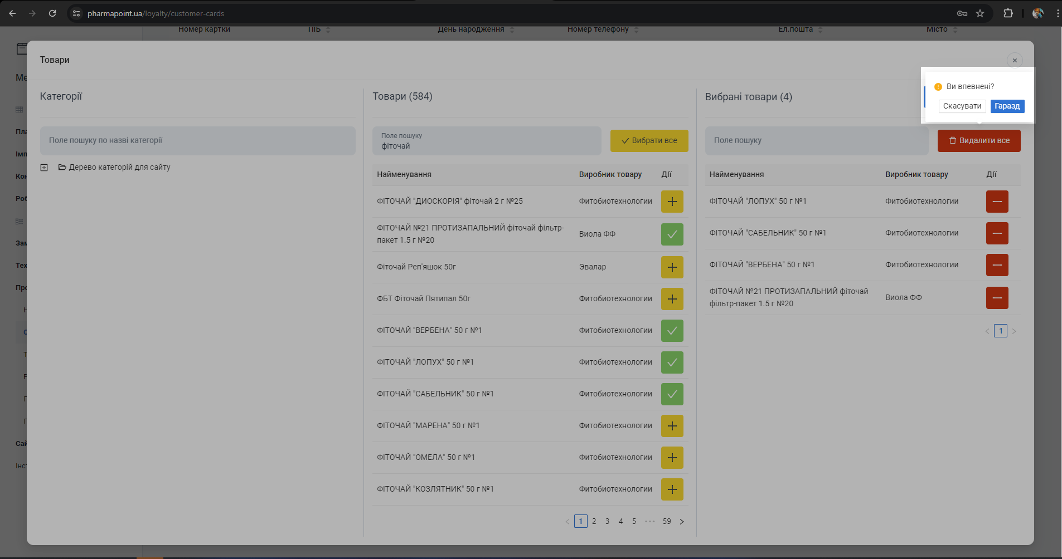Open page 3 of products list
The width and height of the screenshot is (1062, 559).
tap(607, 522)
